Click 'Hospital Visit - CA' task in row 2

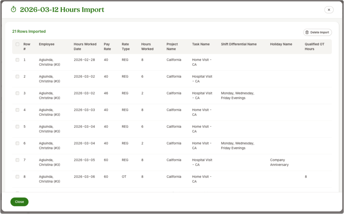click(202, 79)
